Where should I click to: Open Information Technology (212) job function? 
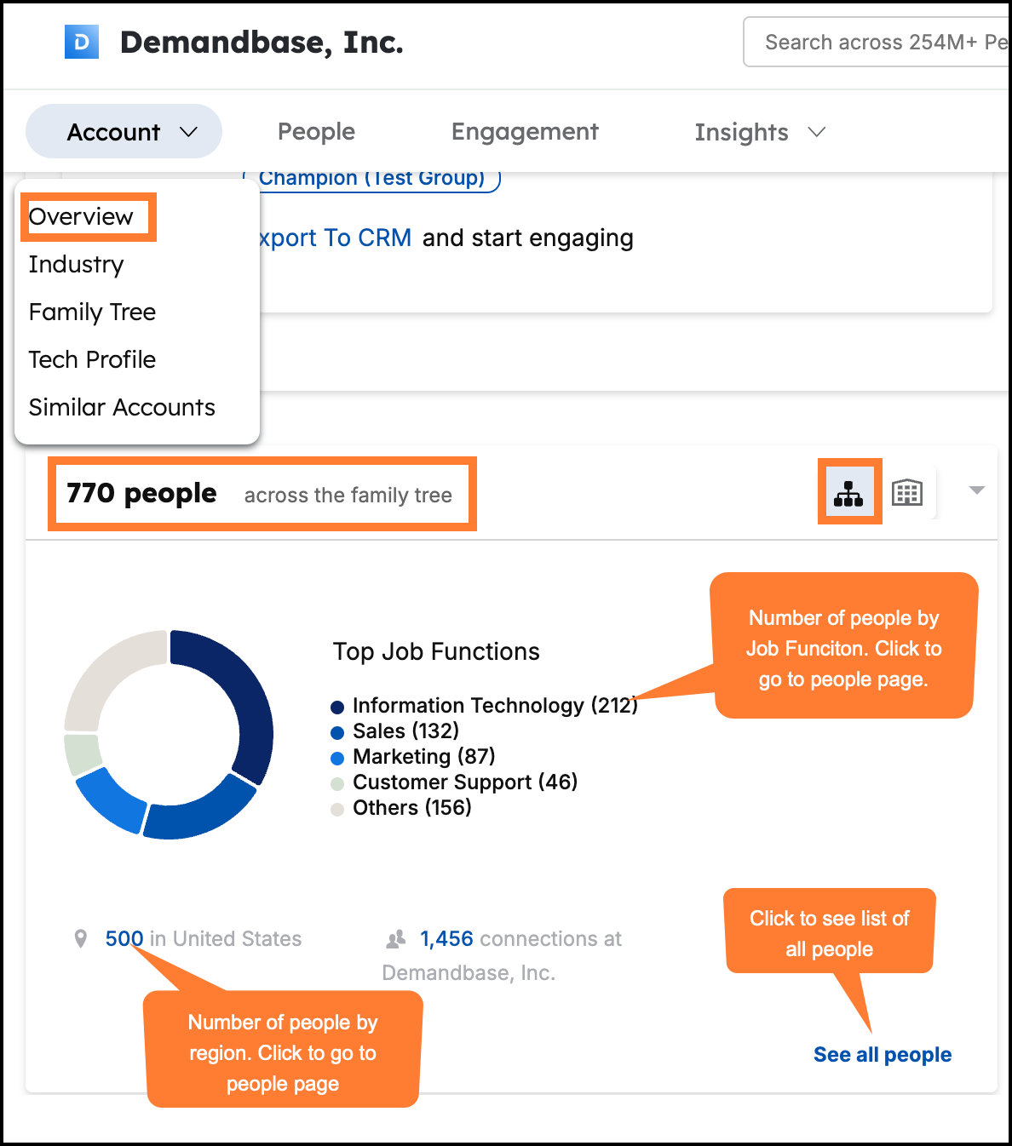[x=495, y=706]
